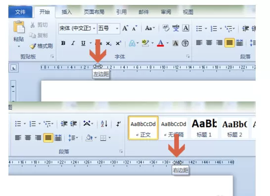Apply character shading gray A icon

click(x=175, y=43)
